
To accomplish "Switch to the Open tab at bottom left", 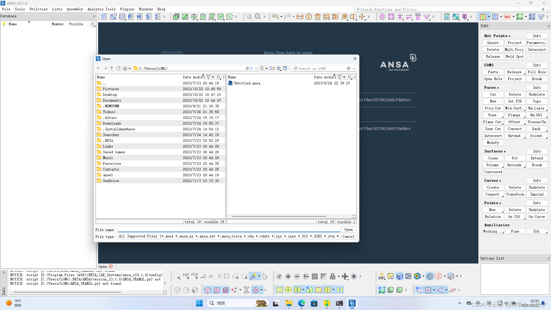I will click(102, 266).
